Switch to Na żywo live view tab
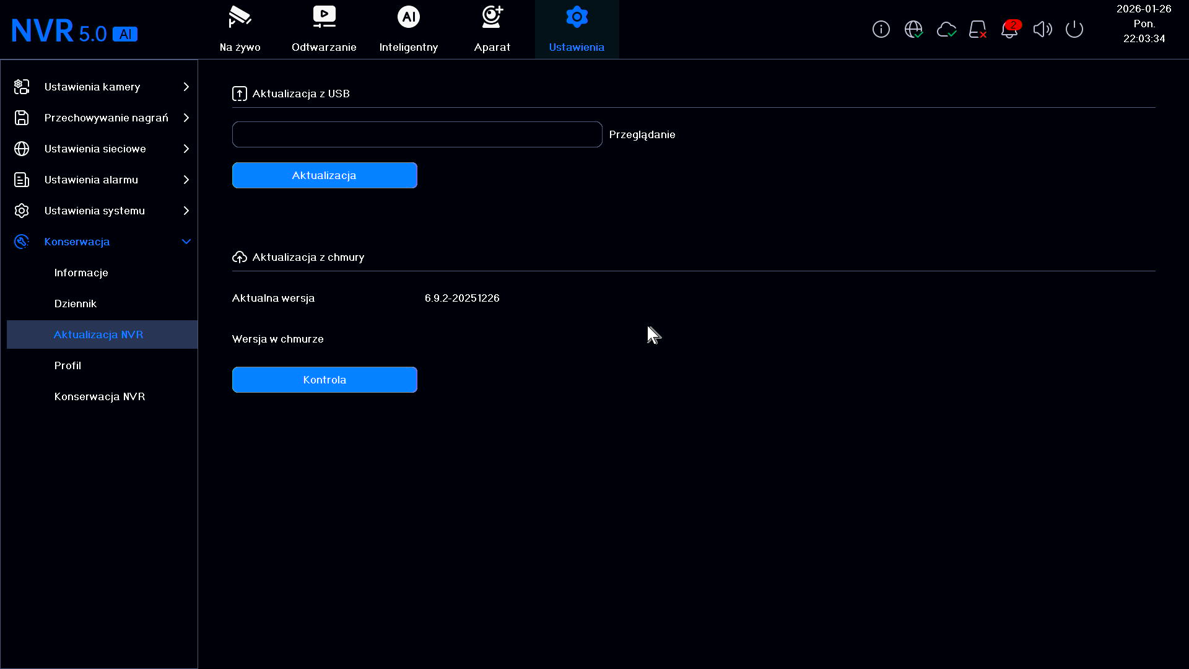 (x=240, y=29)
